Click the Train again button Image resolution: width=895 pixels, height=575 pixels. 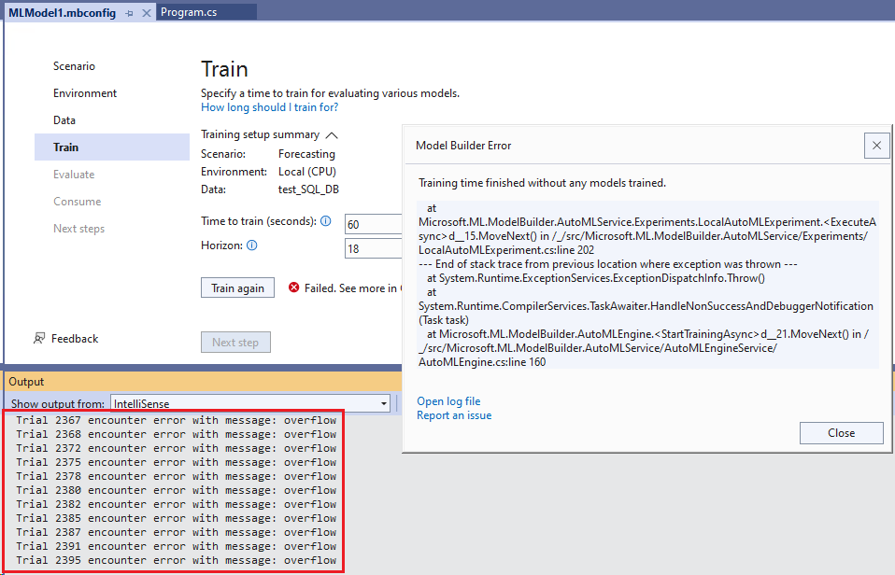tap(237, 288)
